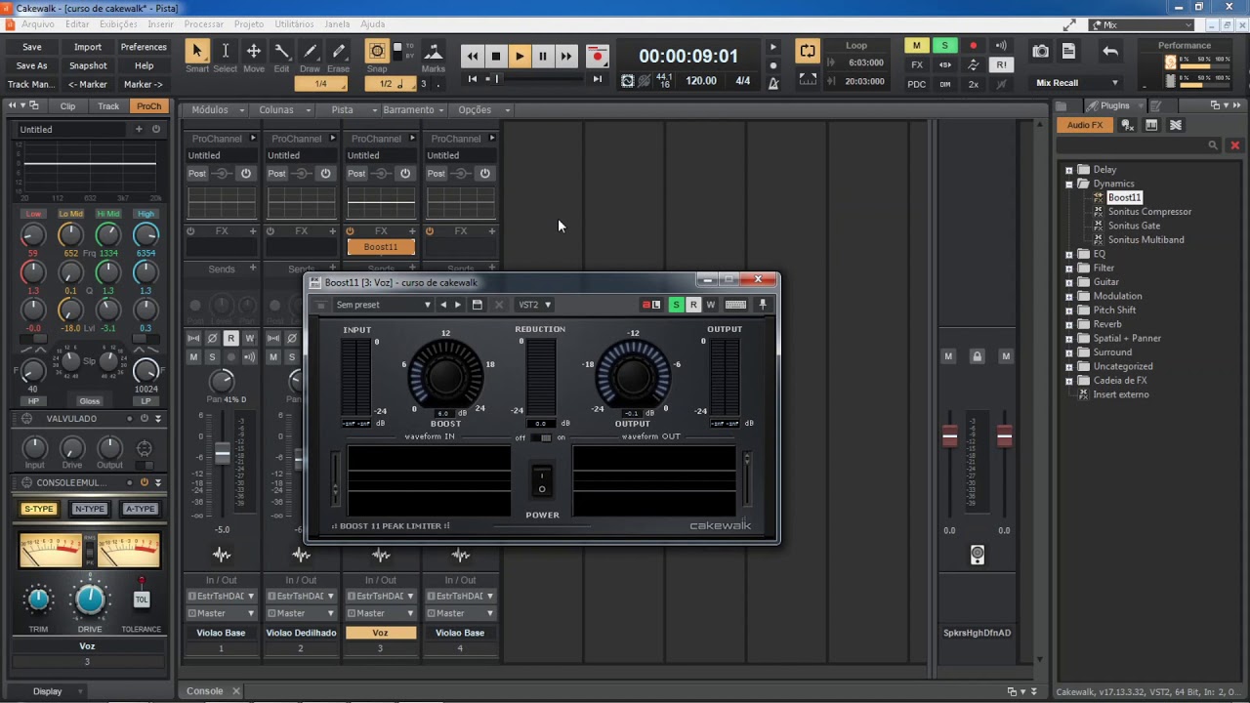Toggle PDC override button
Viewport: 1250px width, 703px height.
[916, 84]
